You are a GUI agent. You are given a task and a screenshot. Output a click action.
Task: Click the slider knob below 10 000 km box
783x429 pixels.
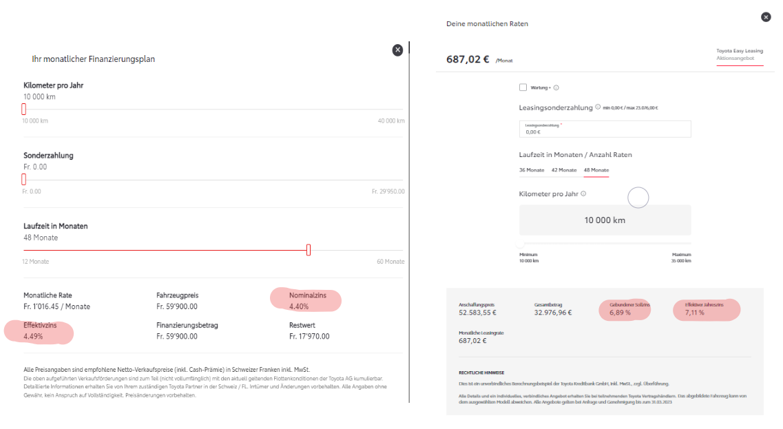click(x=521, y=243)
